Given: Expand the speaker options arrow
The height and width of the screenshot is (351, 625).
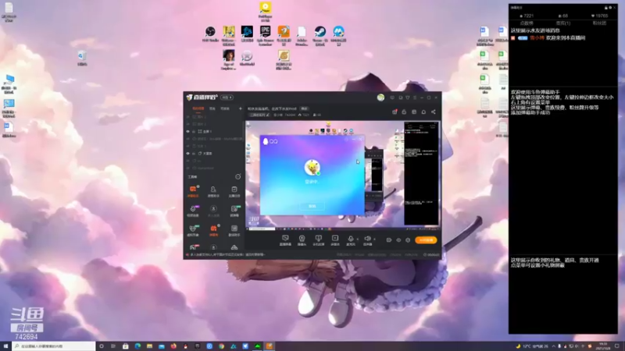Looking at the screenshot, I should click(374, 239).
